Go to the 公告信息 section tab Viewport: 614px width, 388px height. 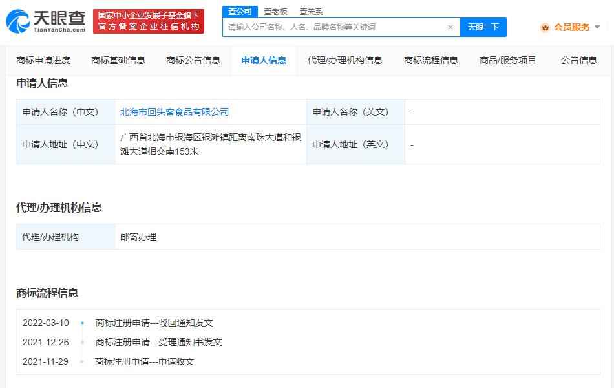click(578, 60)
